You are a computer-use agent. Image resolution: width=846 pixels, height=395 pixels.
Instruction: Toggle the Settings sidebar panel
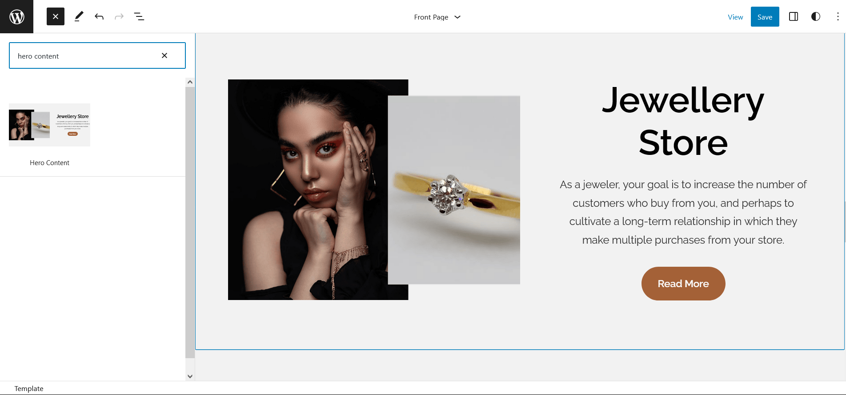[794, 17]
